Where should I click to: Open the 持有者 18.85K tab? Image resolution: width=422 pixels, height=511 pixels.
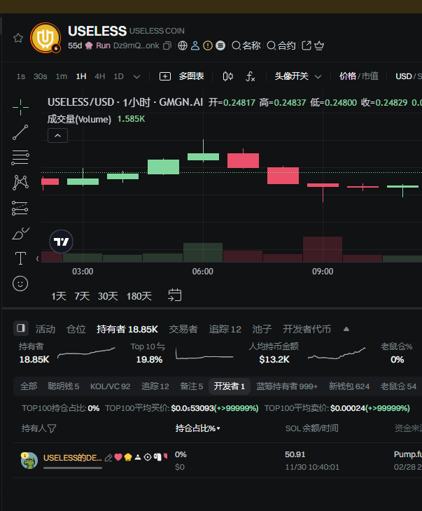[x=127, y=329]
